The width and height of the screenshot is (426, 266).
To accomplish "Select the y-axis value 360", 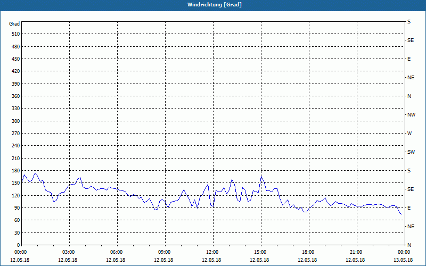I will coord(16,96).
